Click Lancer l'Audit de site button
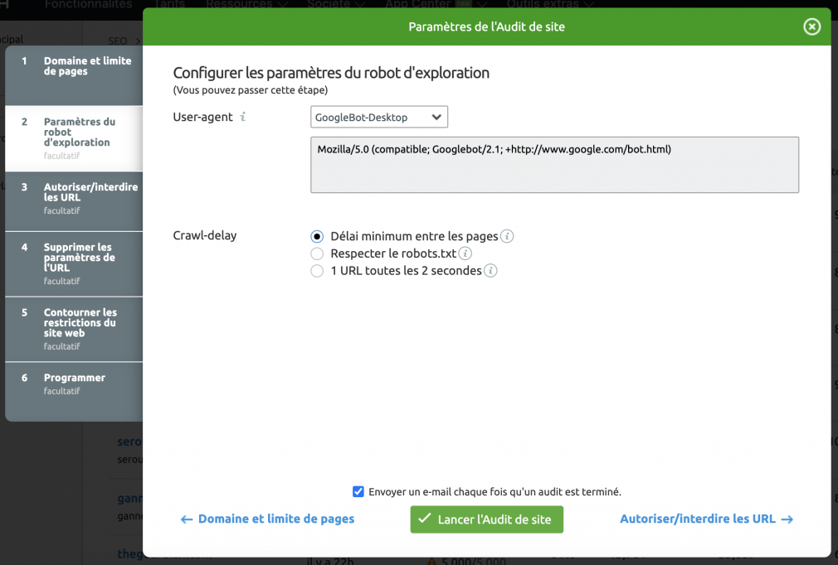The width and height of the screenshot is (838, 565). 486,519
